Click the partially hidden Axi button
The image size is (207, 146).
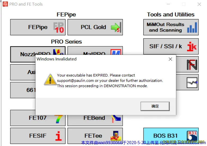23,72
